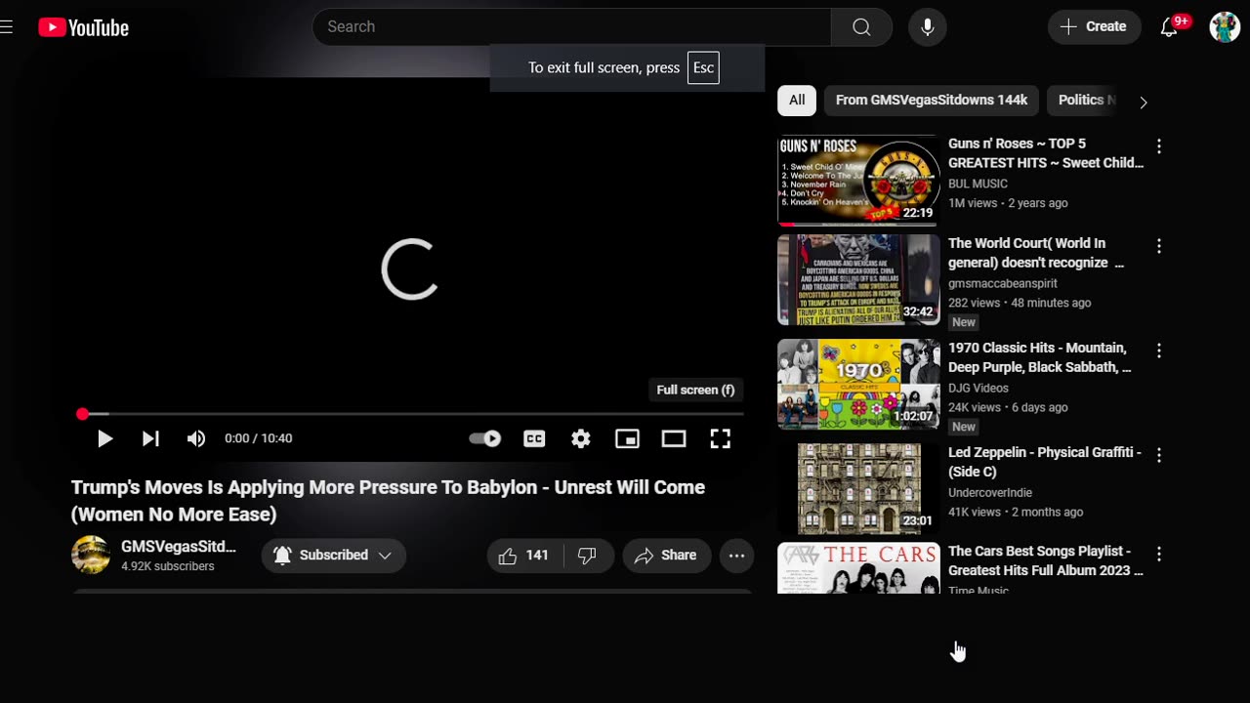Open The World Court video title
The height and width of the screenshot is (703, 1250).
click(x=1036, y=253)
